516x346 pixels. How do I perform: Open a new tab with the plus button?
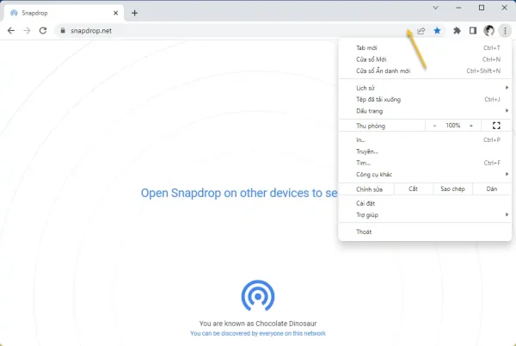click(x=135, y=13)
